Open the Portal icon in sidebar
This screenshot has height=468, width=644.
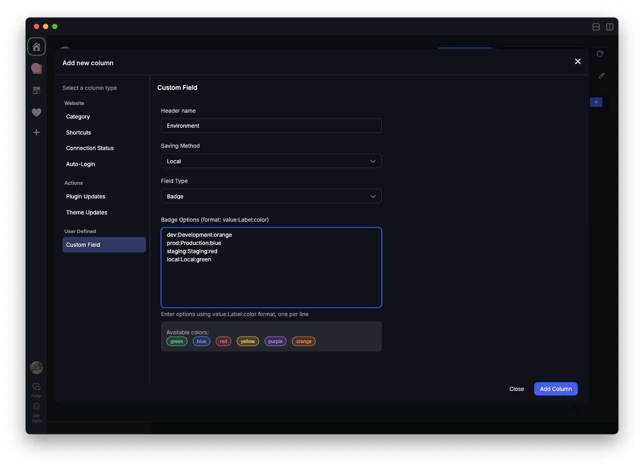pos(36,389)
